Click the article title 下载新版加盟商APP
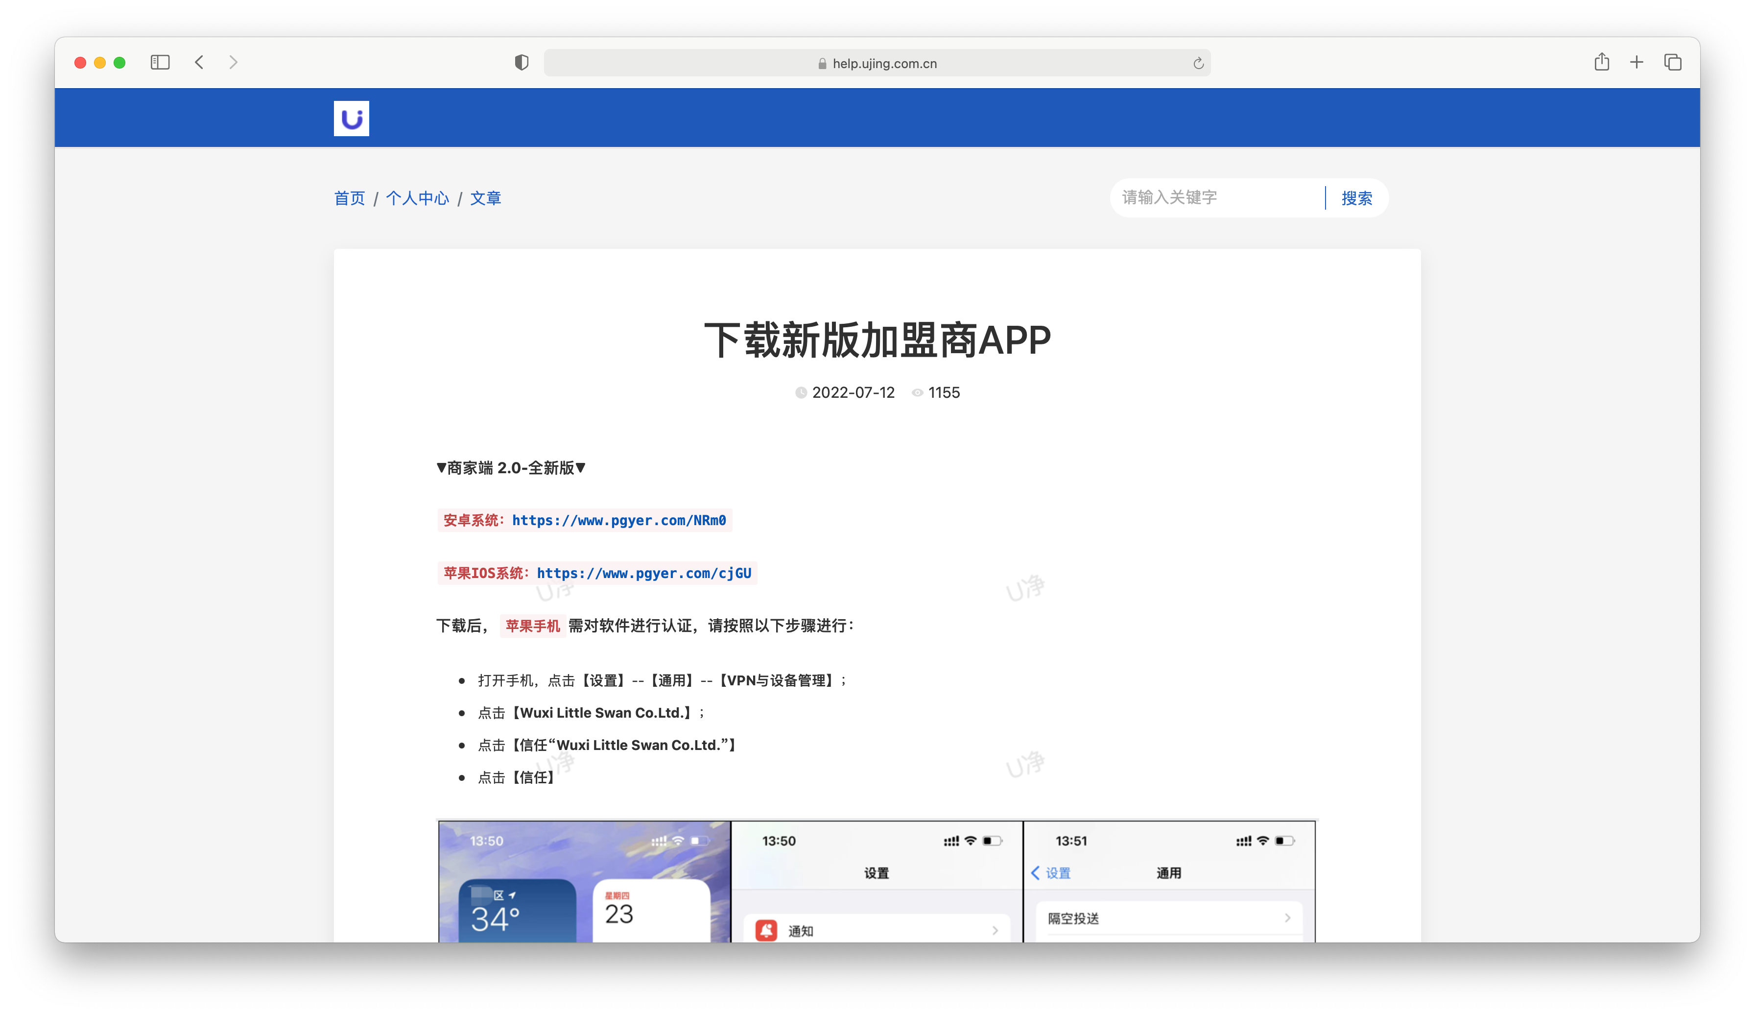 tap(877, 340)
